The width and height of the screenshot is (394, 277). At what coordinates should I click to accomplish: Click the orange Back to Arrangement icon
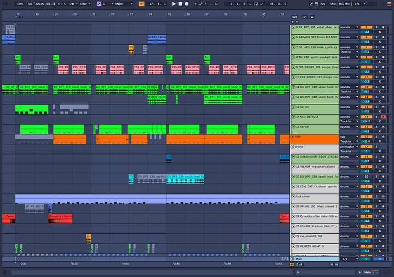(292, 264)
